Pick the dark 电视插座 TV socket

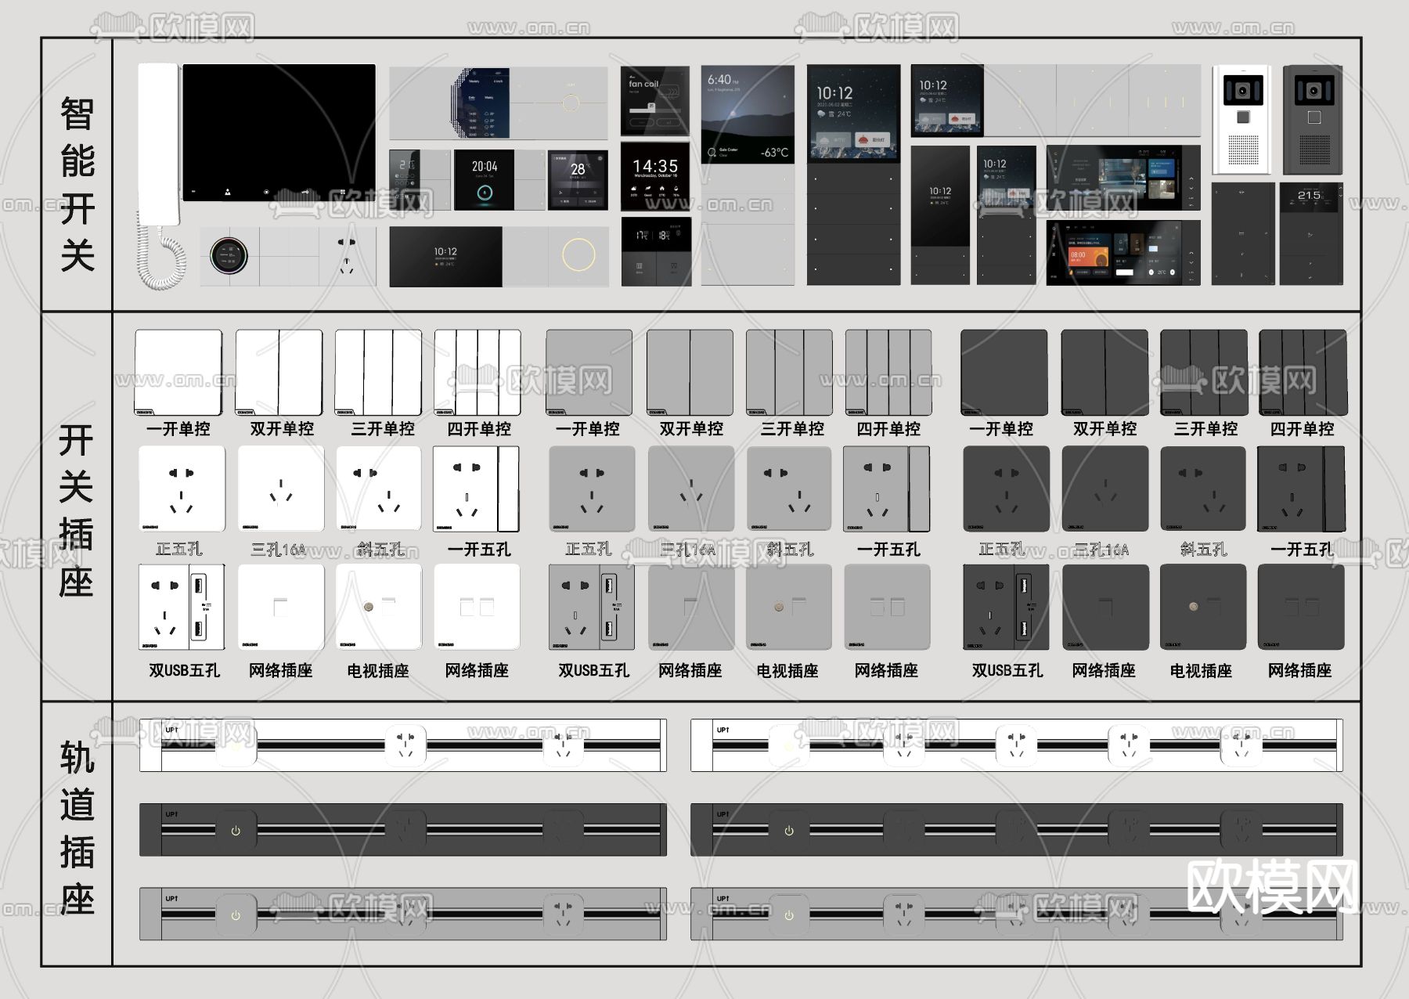1203,607
